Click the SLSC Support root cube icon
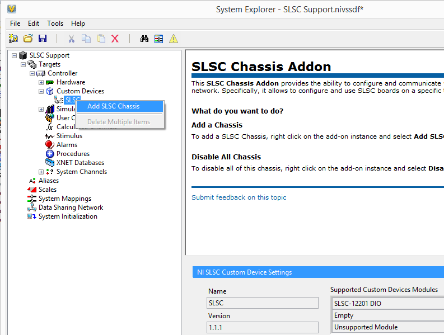The image size is (444, 335). click(x=23, y=55)
